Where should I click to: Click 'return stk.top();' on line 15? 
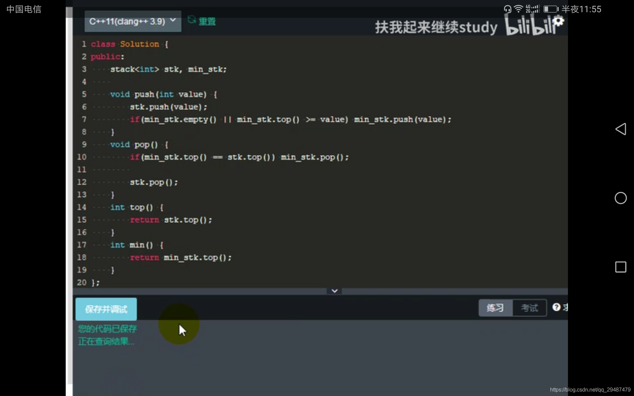(x=171, y=220)
